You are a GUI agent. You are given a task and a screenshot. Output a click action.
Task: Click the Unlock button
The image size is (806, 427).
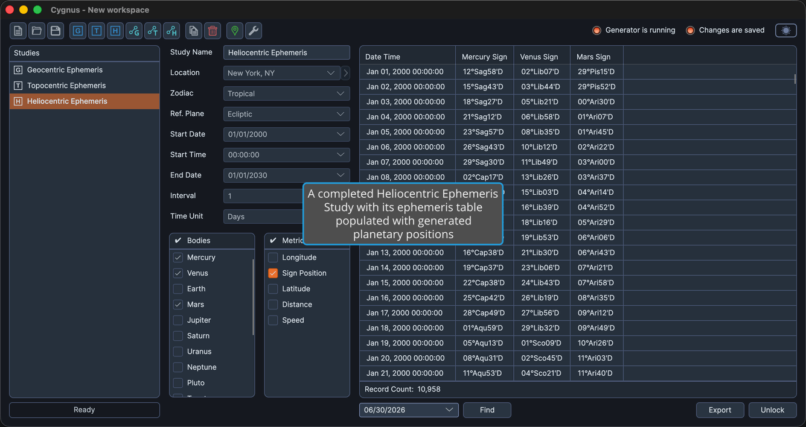tap(773, 410)
